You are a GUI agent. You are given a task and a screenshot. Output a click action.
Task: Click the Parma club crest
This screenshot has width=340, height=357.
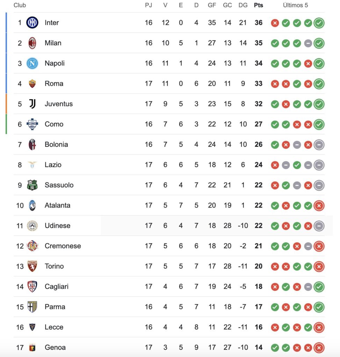[32, 307]
